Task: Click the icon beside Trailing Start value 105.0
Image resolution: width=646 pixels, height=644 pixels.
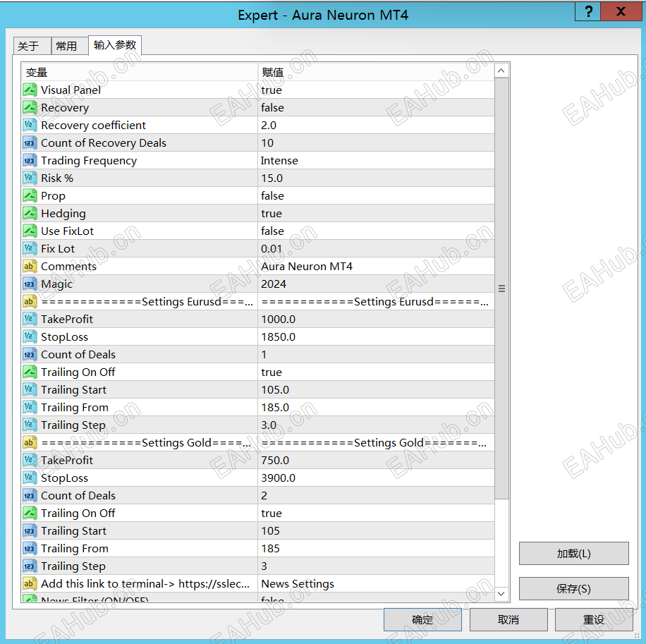Action: point(30,390)
